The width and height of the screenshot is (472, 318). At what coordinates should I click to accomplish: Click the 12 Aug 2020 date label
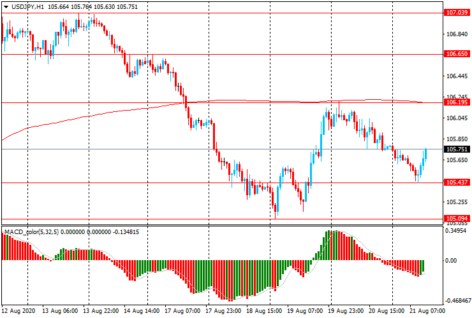[x=18, y=310]
